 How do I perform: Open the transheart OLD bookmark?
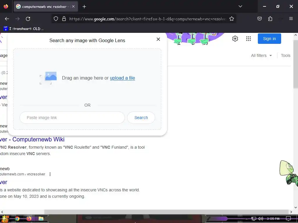[24, 29]
